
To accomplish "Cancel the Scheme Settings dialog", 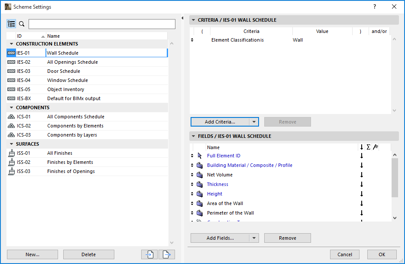I will coord(344,254).
